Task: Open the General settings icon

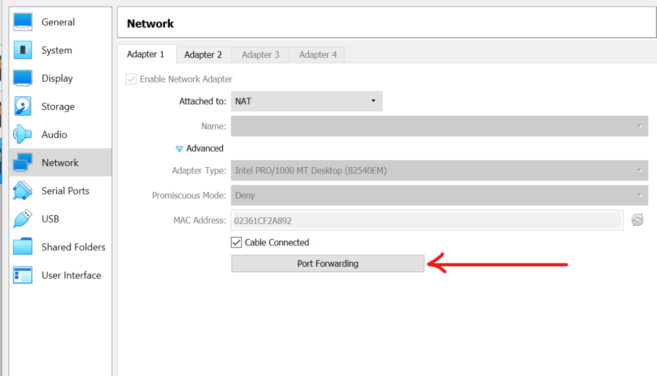Action: pyautogui.click(x=23, y=22)
